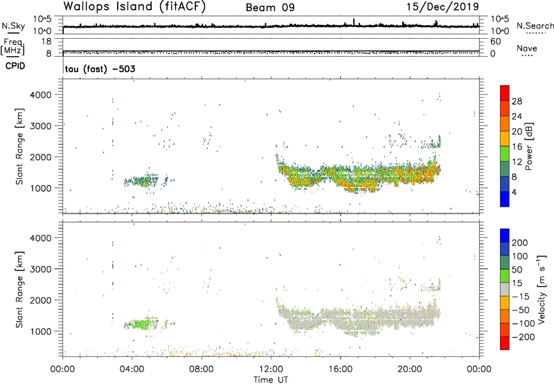Click the '60' tick on the Nave axis
The image size is (554, 384).
click(x=495, y=42)
